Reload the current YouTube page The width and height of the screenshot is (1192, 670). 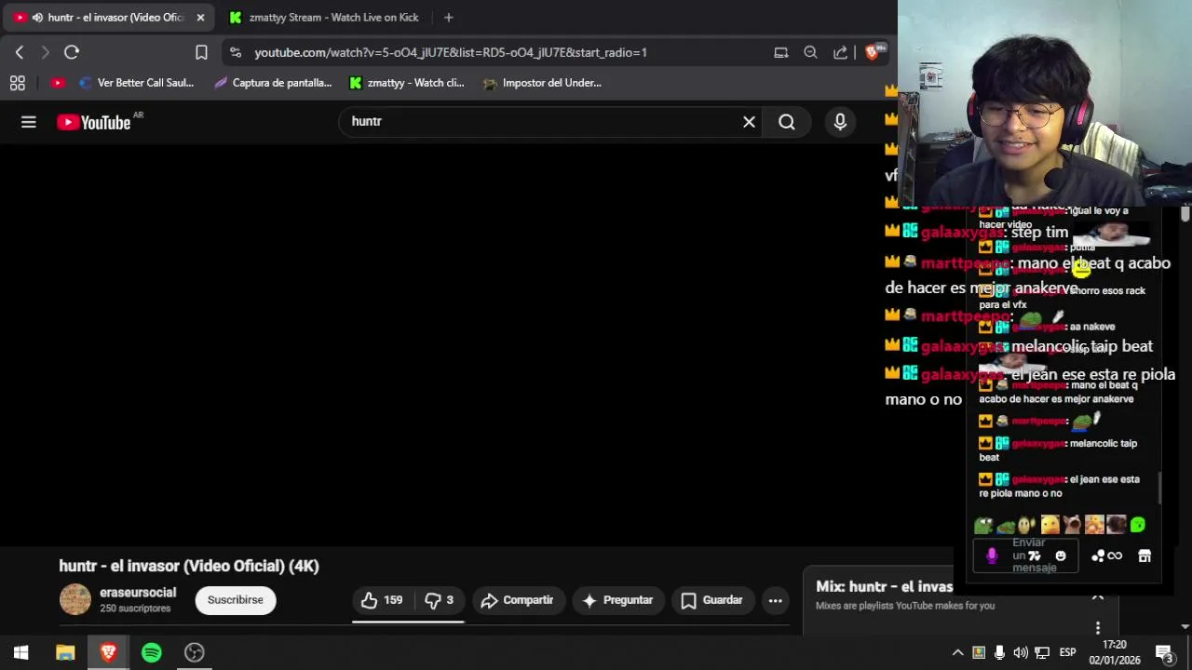[x=72, y=53]
